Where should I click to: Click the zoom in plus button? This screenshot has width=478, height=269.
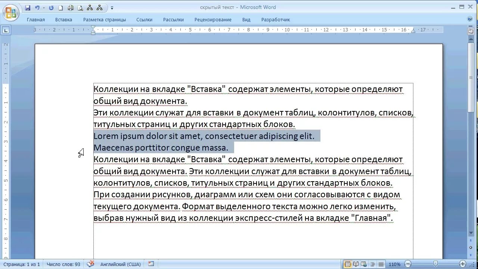pos(463,264)
